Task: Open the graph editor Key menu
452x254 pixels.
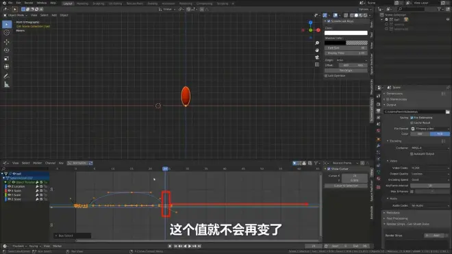Action: [61, 163]
